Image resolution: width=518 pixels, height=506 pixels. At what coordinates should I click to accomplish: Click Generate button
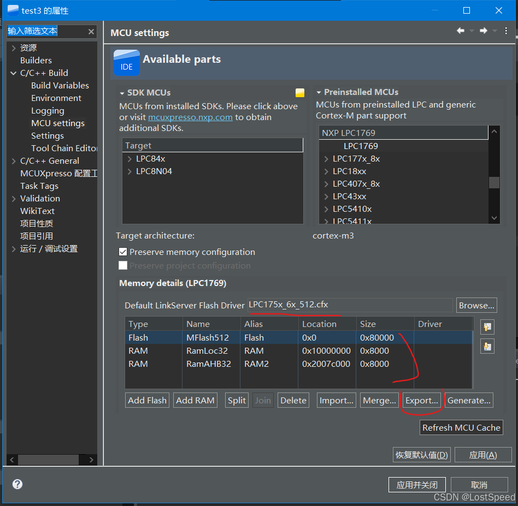(x=469, y=400)
